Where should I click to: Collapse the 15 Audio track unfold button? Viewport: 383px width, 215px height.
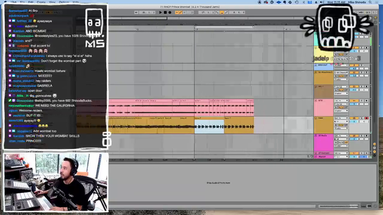click(316, 136)
